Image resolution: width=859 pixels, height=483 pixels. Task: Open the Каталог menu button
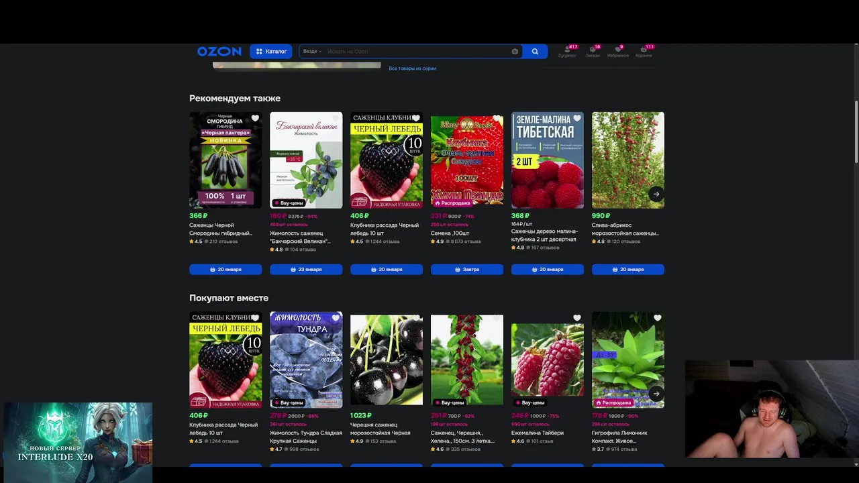click(271, 52)
